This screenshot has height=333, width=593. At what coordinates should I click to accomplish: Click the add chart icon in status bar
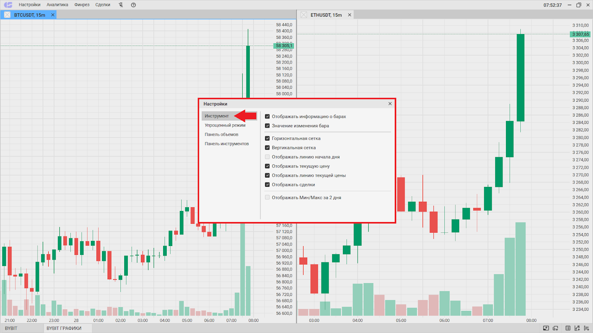point(577,328)
